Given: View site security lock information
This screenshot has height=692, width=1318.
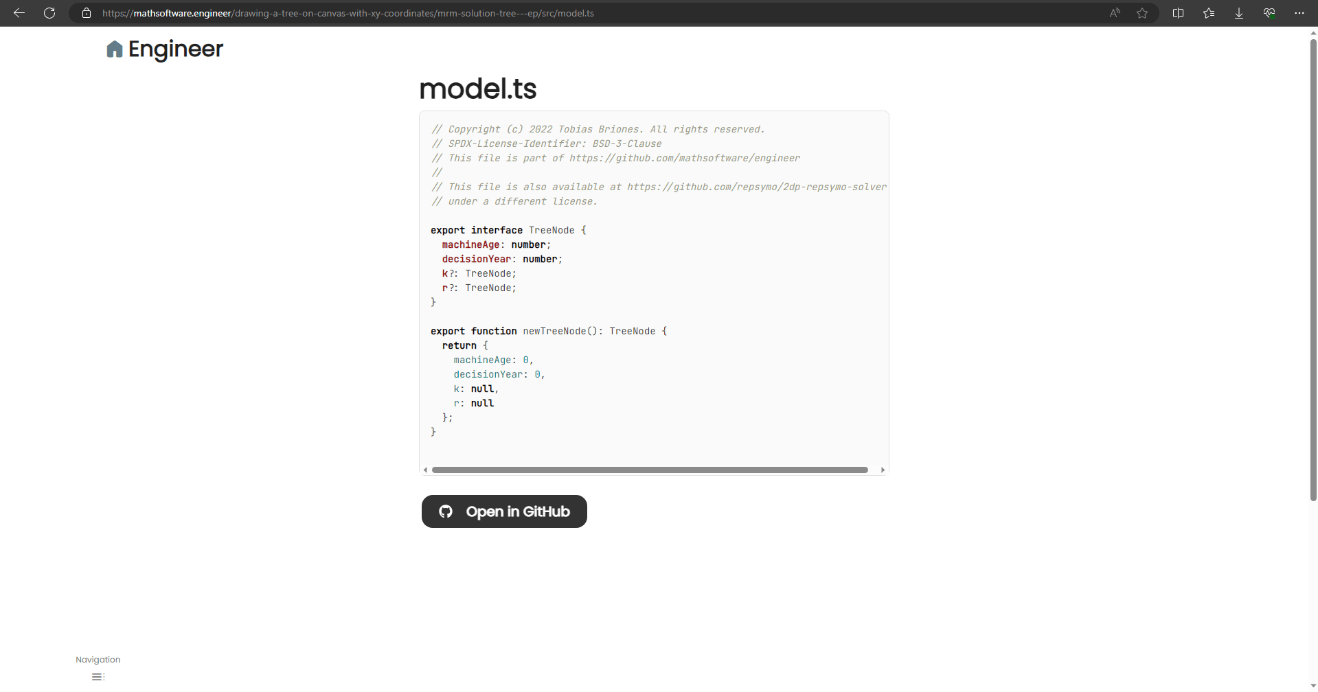Looking at the screenshot, I should click(87, 13).
